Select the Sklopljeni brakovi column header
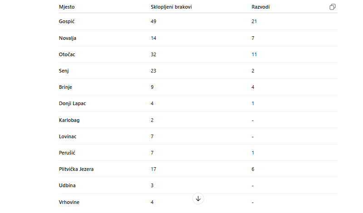The width and height of the screenshot is (363, 213). pyautogui.click(x=171, y=7)
